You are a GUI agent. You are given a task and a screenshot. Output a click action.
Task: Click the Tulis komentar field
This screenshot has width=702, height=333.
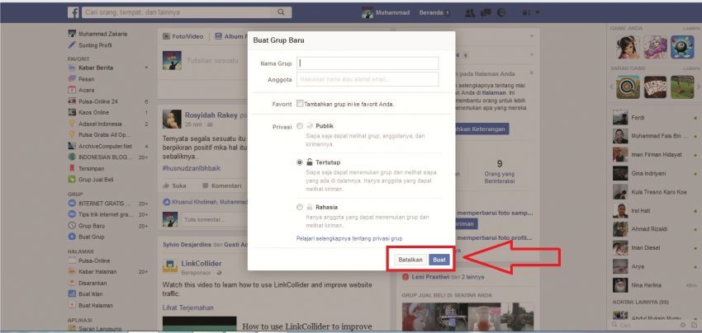pos(214,219)
